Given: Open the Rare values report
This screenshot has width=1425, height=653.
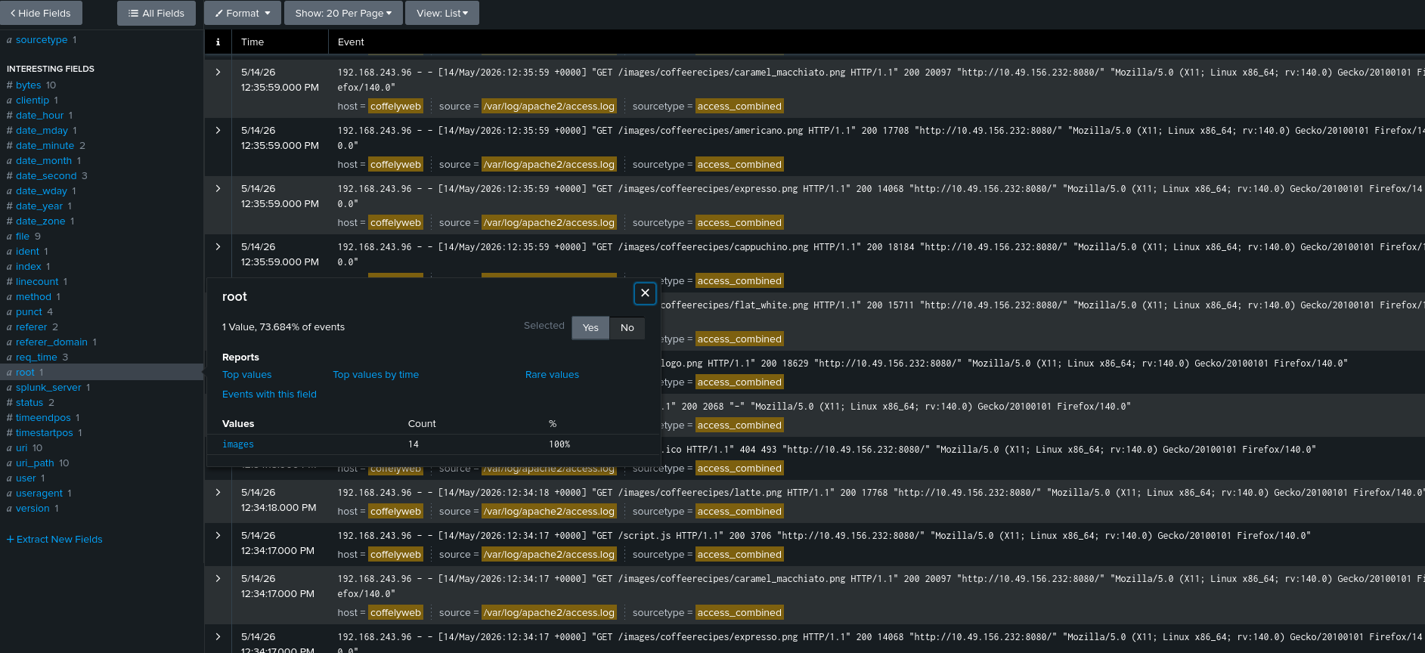Looking at the screenshot, I should click(x=552, y=375).
